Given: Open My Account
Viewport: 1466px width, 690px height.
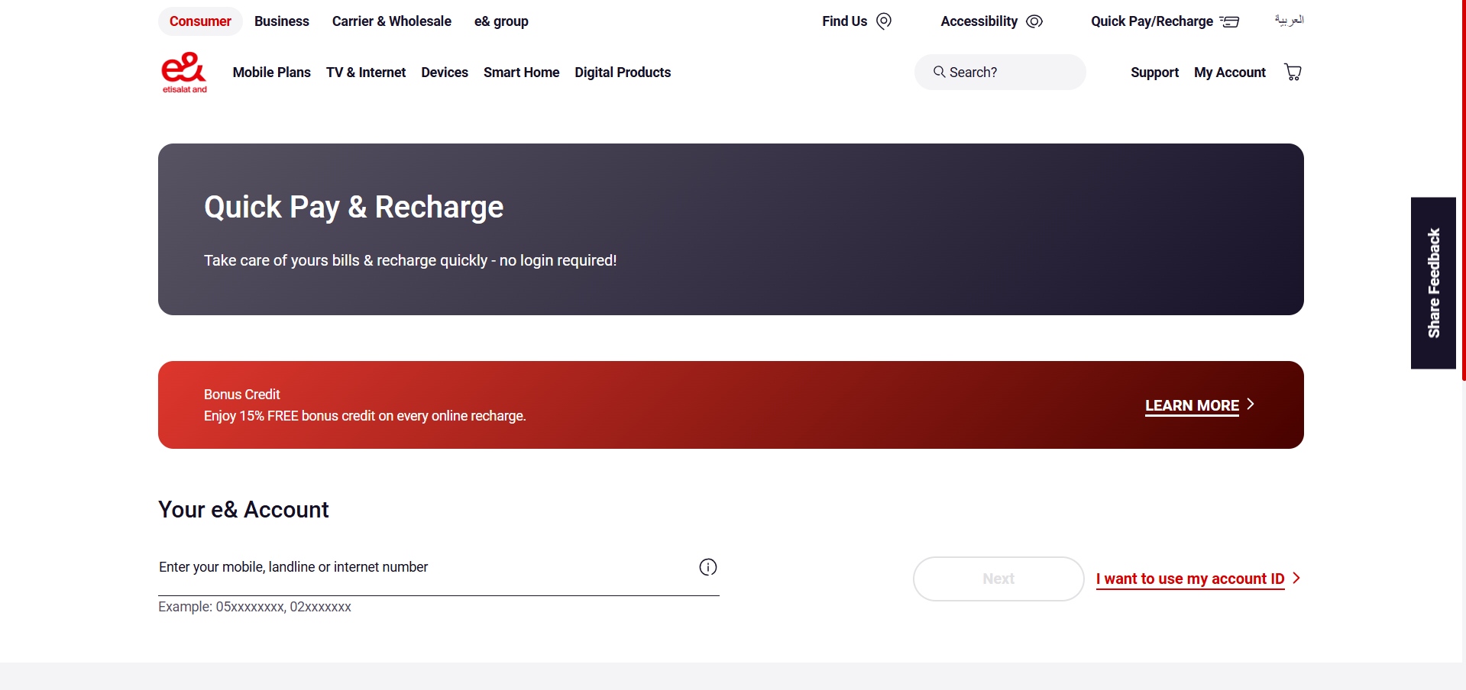Looking at the screenshot, I should 1230,73.
